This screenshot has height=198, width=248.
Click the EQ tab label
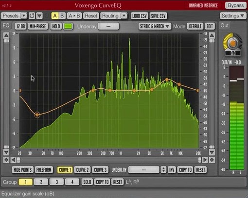(6, 26)
